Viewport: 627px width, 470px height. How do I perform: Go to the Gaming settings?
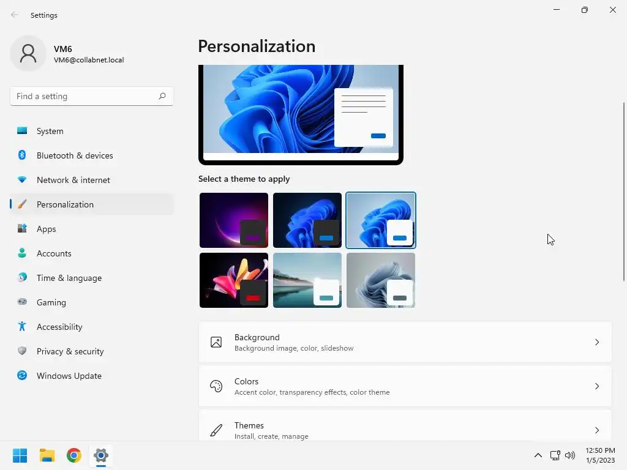[x=92, y=302]
